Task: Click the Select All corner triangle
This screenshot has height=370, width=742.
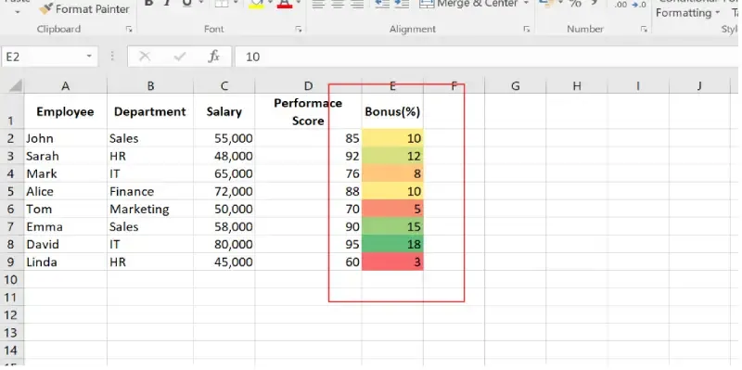Action: point(15,86)
